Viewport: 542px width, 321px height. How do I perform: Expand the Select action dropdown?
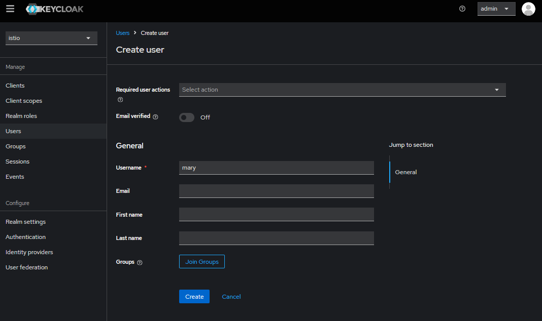pyautogui.click(x=342, y=90)
